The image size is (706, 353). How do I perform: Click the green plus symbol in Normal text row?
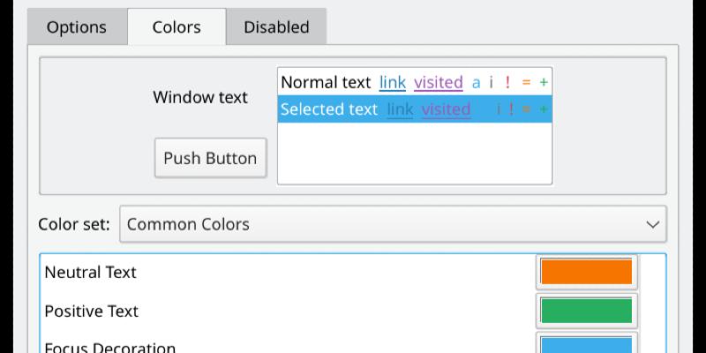coord(544,83)
